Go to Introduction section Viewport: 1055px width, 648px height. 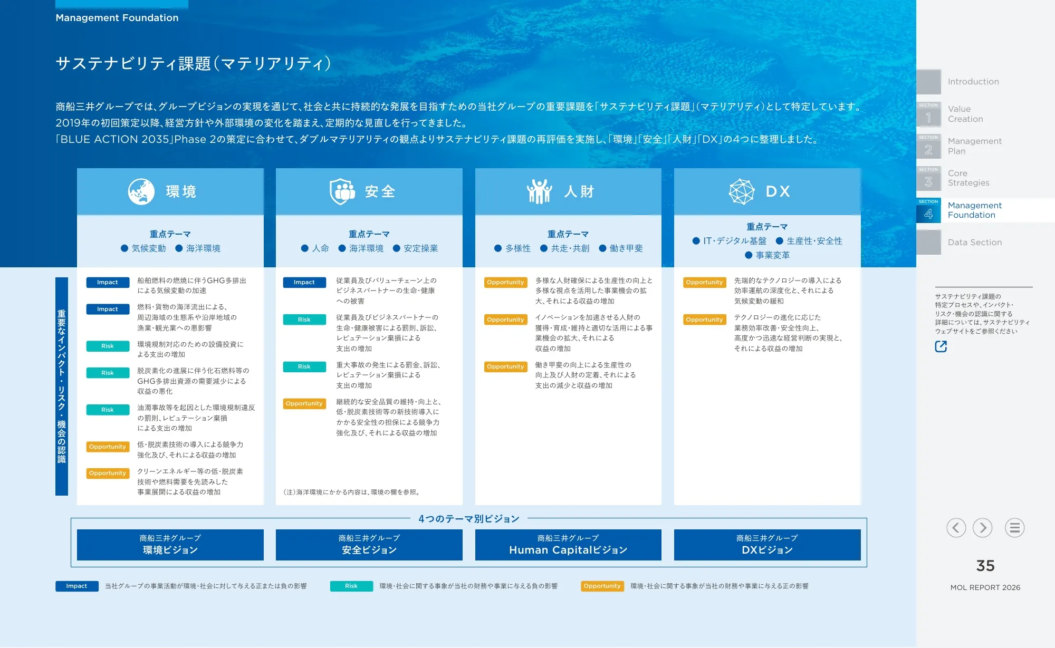pos(973,82)
